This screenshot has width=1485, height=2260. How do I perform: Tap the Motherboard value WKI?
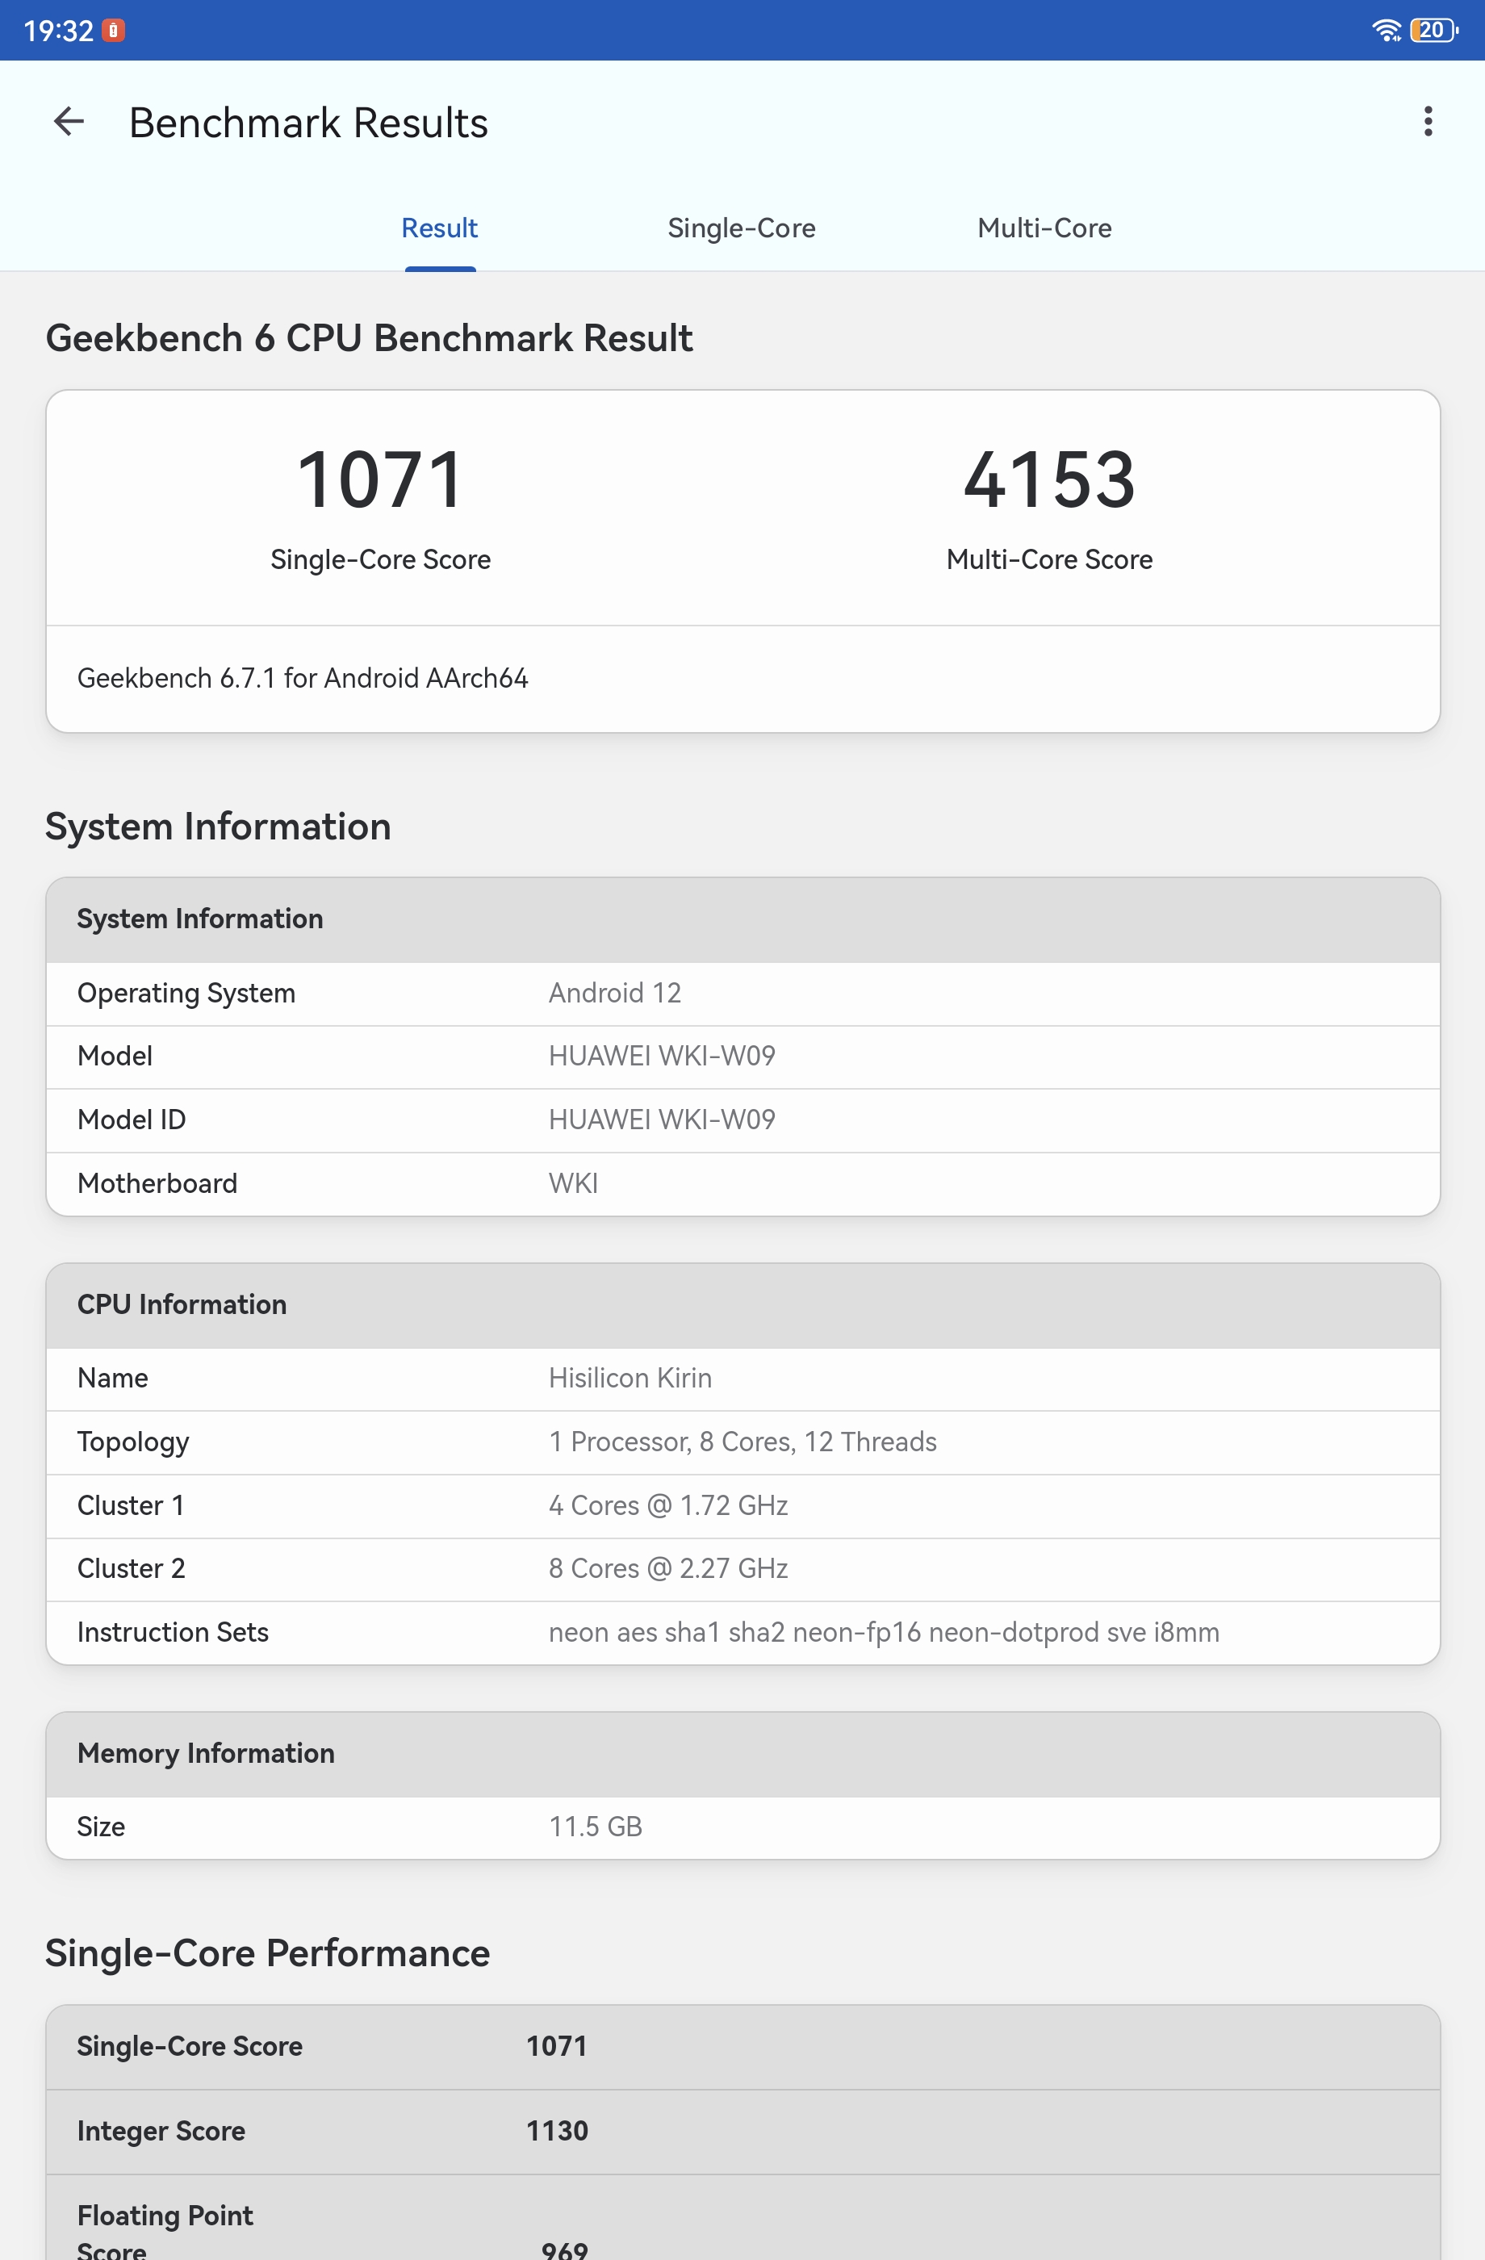pyautogui.click(x=574, y=1183)
